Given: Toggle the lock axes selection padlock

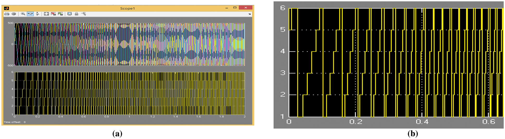Looking at the screenshot, I should (77, 14).
